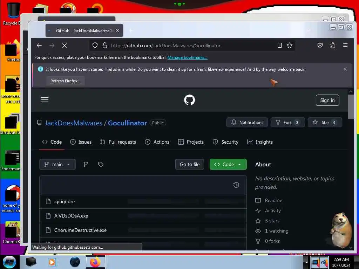The width and height of the screenshot is (359, 269).
Task: Open the ChorumeDestructive.exe file
Action: pyautogui.click(x=80, y=230)
